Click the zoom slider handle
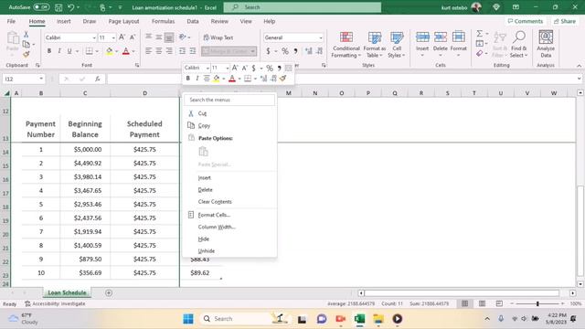 pyautogui.click(x=537, y=303)
